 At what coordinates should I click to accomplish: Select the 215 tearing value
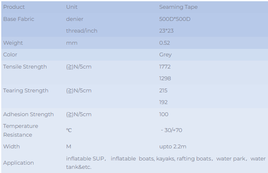(x=163, y=91)
